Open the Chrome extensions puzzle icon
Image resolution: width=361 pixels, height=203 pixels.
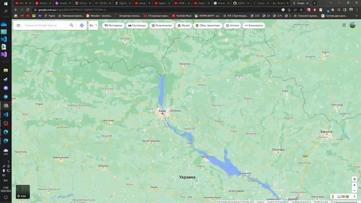coord(333,10)
